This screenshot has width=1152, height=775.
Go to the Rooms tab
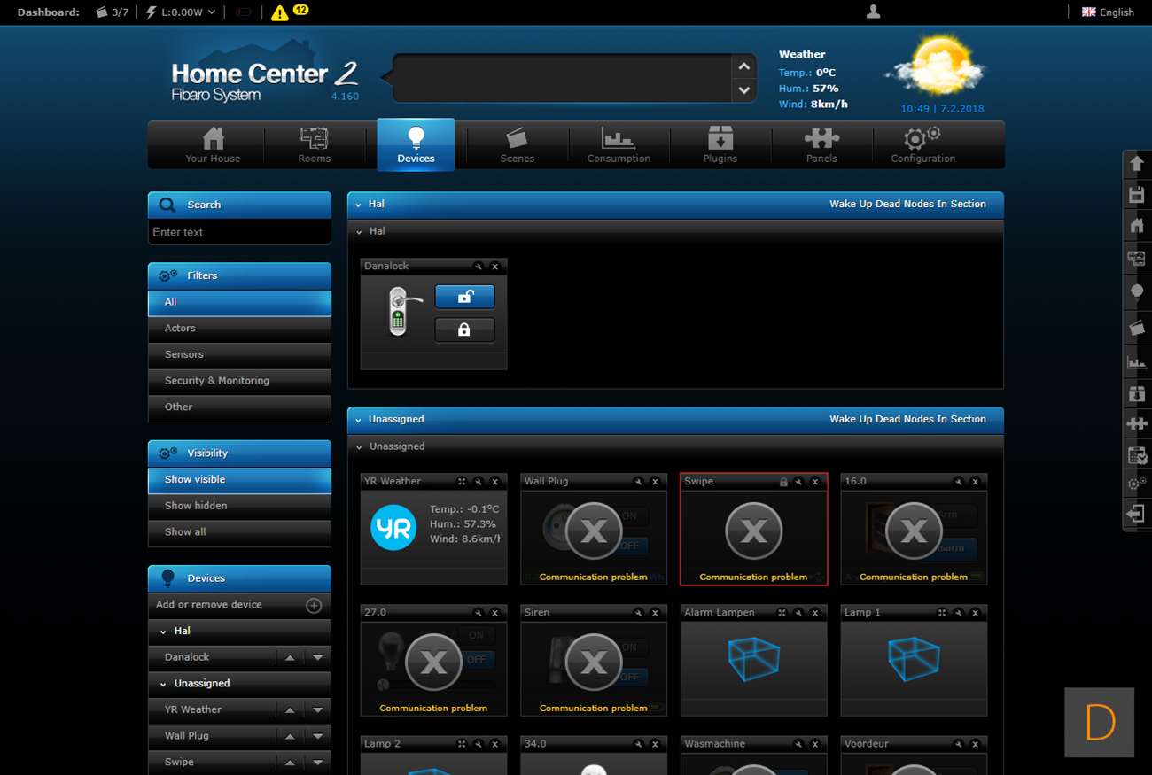(x=314, y=144)
